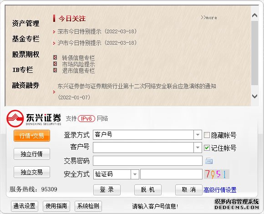Uncheck the 记住帐号 checkbox
The height and width of the screenshot is (214, 264).
pyautogui.click(x=207, y=148)
